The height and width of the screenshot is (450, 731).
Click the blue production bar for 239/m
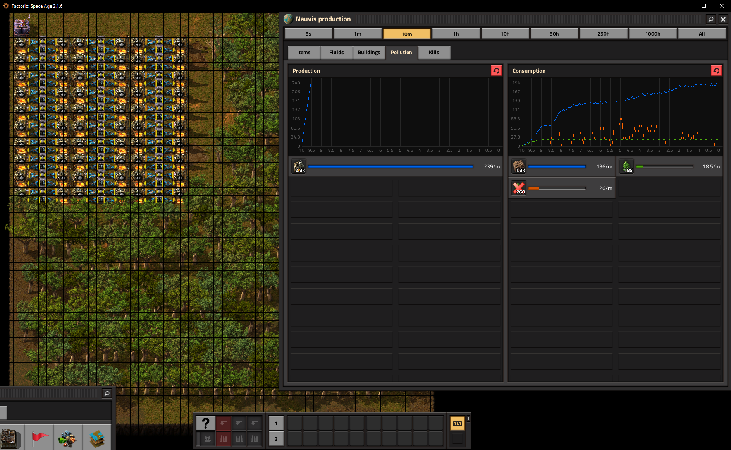pos(390,166)
